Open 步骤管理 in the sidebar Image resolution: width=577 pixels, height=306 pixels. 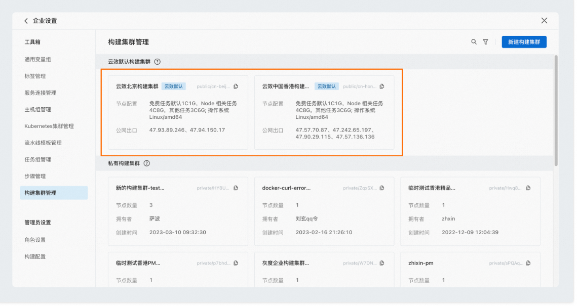35,177
